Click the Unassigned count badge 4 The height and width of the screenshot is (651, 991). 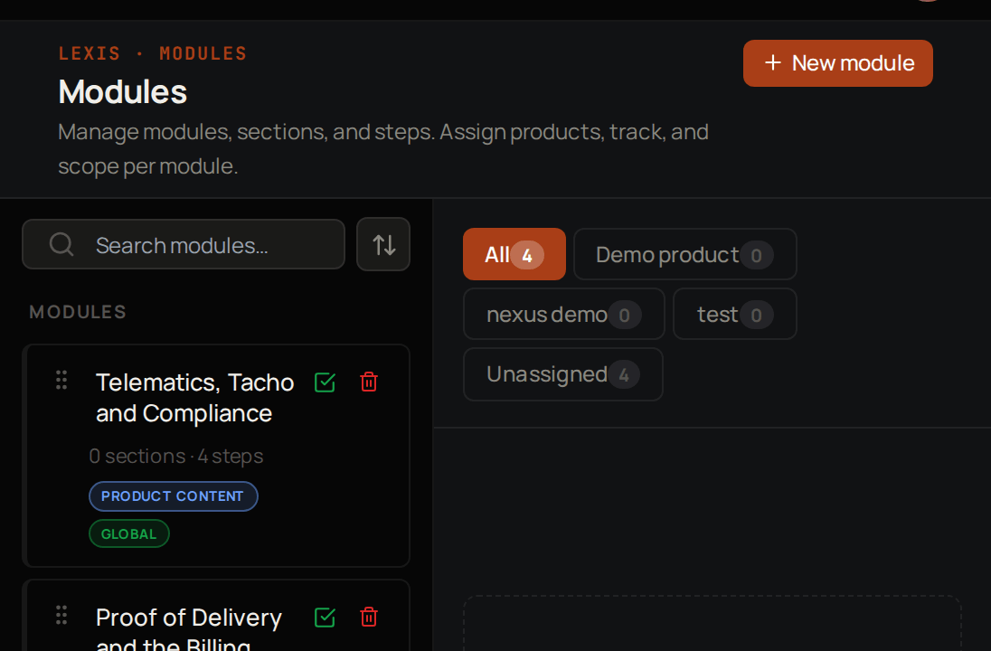(x=624, y=375)
